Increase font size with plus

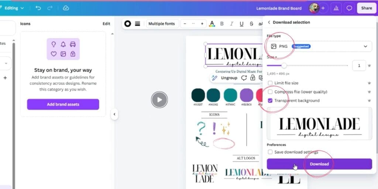pos(202,24)
